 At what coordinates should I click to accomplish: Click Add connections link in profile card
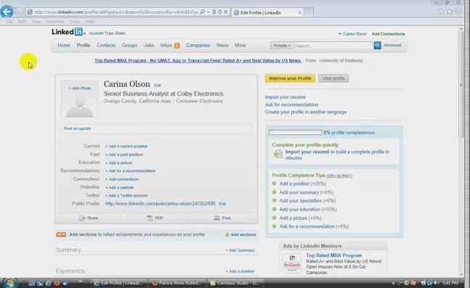[x=122, y=179]
